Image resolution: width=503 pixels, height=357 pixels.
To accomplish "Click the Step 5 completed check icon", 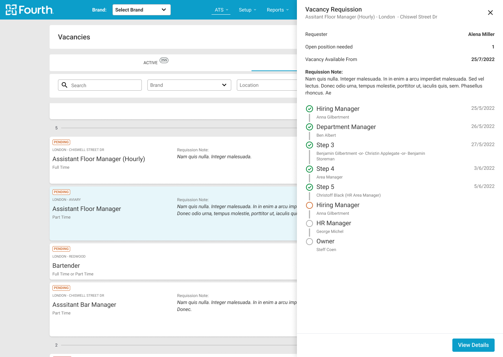I will tap(309, 187).
